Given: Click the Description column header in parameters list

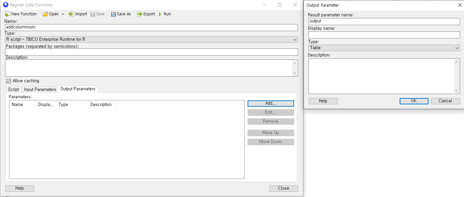Looking at the screenshot, I should 102,105.
